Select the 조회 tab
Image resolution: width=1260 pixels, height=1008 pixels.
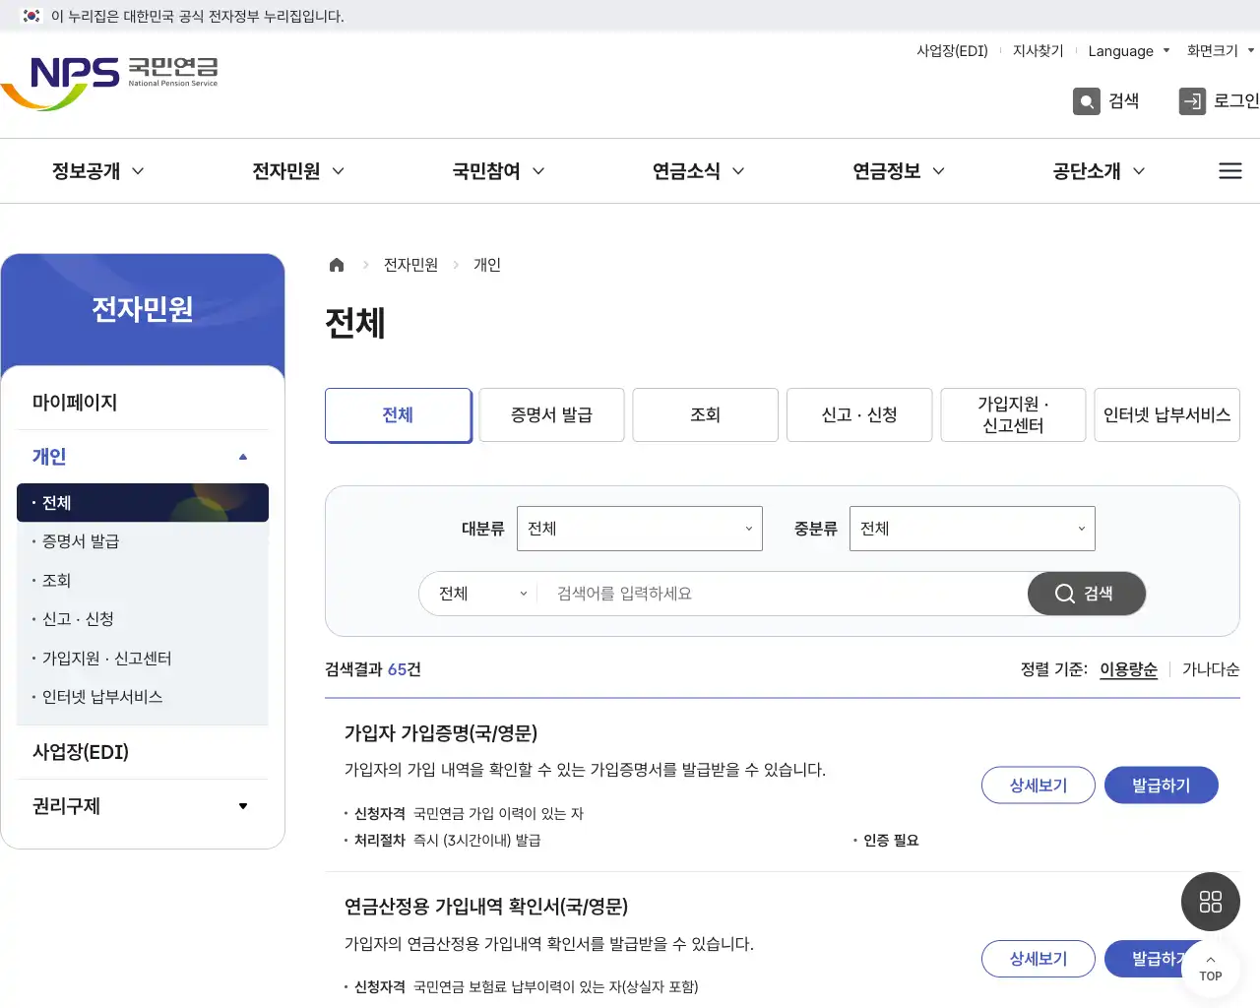(x=706, y=415)
